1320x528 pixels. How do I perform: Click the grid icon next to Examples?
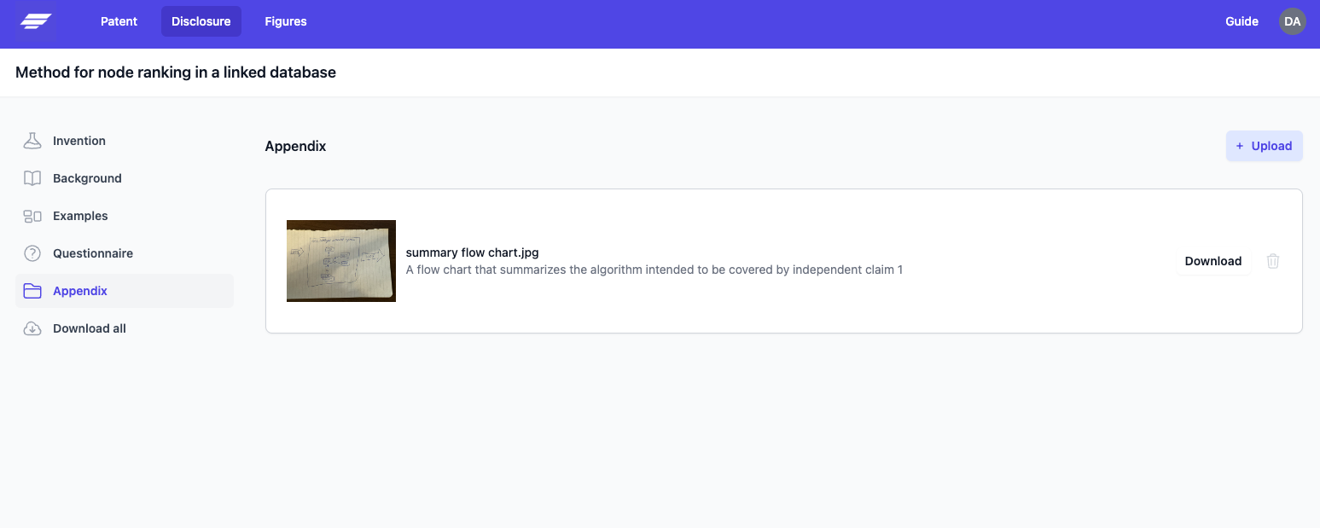[32, 215]
